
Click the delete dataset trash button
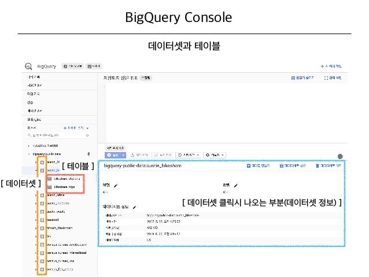pyautogui.click(x=328, y=166)
